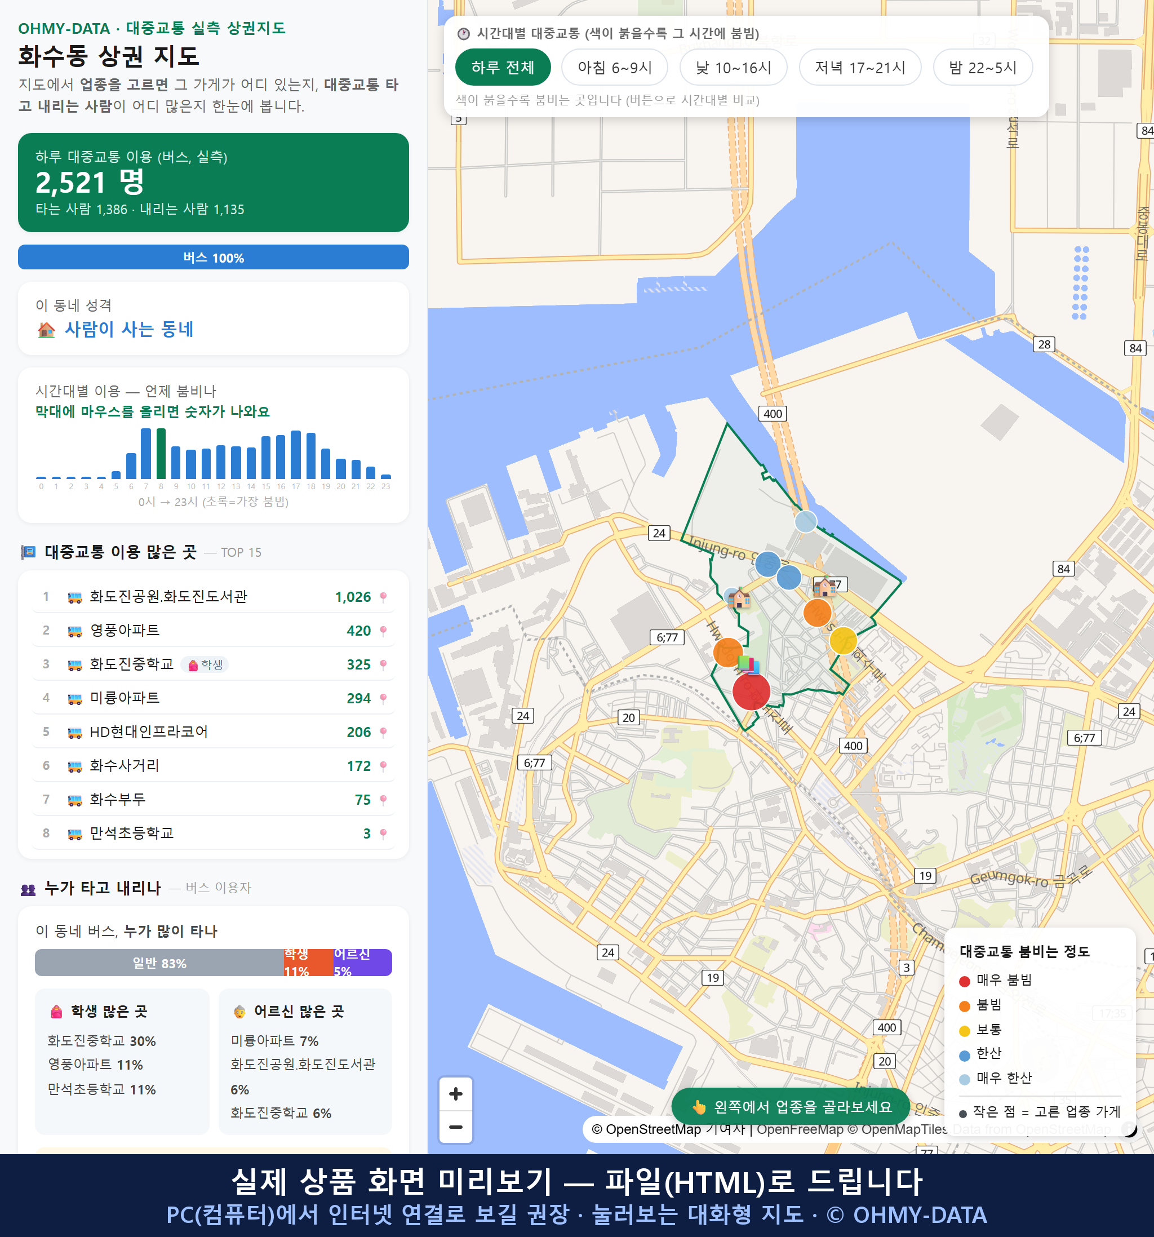Viewport: 1154px width, 1237px height.
Task: Click the 일반 83% rider segment
Action: click(x=159, y=963)
